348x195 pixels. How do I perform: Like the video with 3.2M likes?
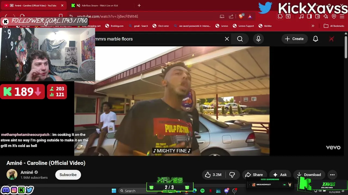pyautogui.click(x=213, y=175)
